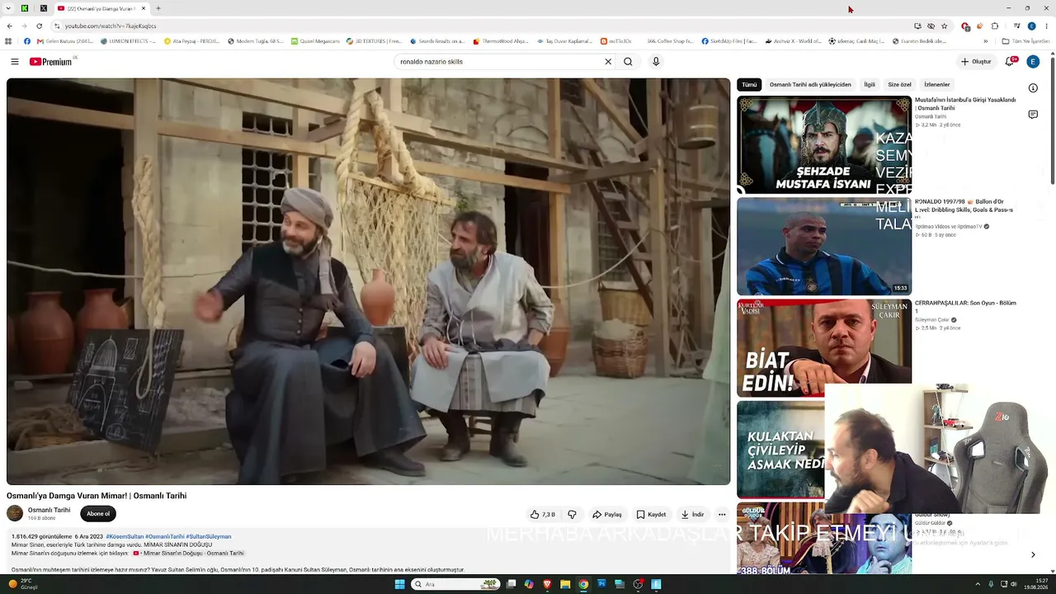Submit search with magnifier button
The height and width of the screenshot is (594, 1056).
(x=628, y=62)
